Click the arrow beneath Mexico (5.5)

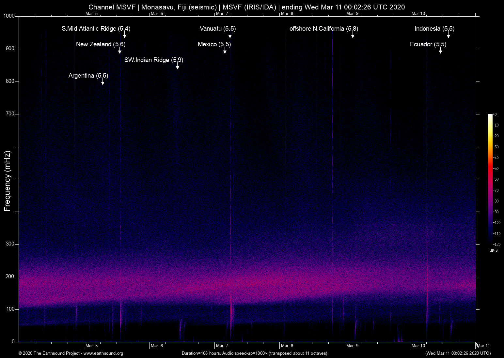point(225,52)
